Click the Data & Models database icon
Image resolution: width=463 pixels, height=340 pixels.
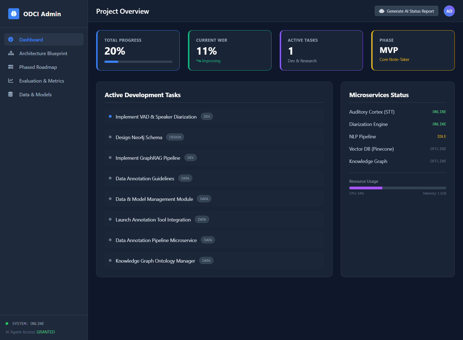coord(10,94)
